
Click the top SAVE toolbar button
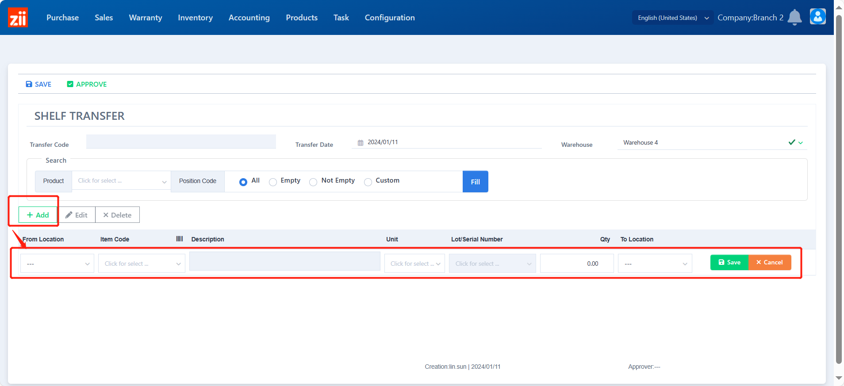[x=38, y=84]
